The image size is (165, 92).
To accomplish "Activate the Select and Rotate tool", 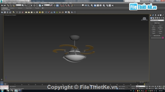I will point(37,5).
